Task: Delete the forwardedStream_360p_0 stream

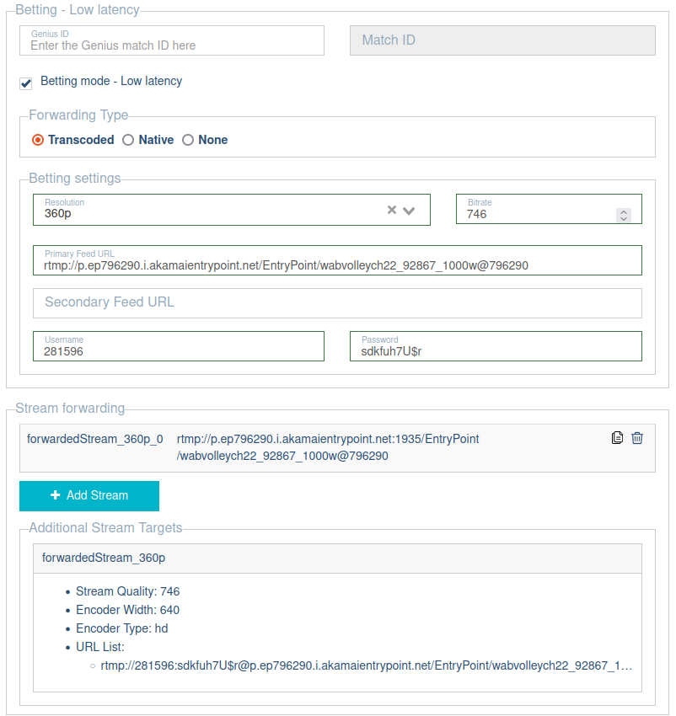Action: [637, 438]
